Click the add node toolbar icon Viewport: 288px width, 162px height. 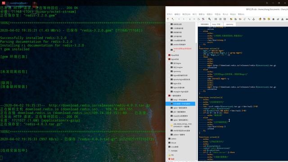coord(168,19)
